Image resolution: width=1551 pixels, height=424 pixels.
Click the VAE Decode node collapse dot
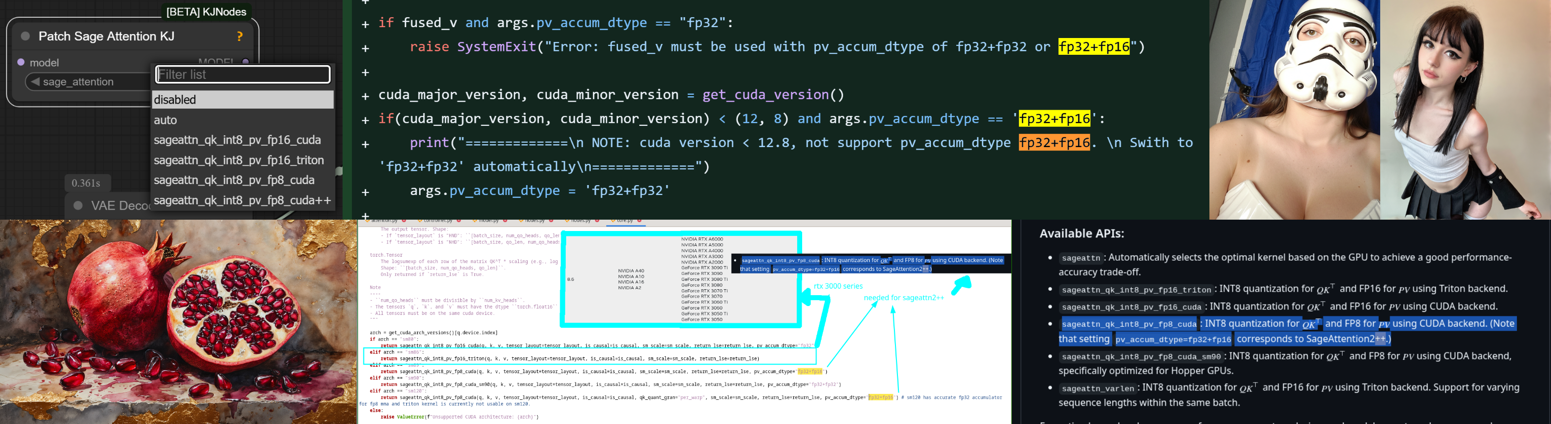78,205
